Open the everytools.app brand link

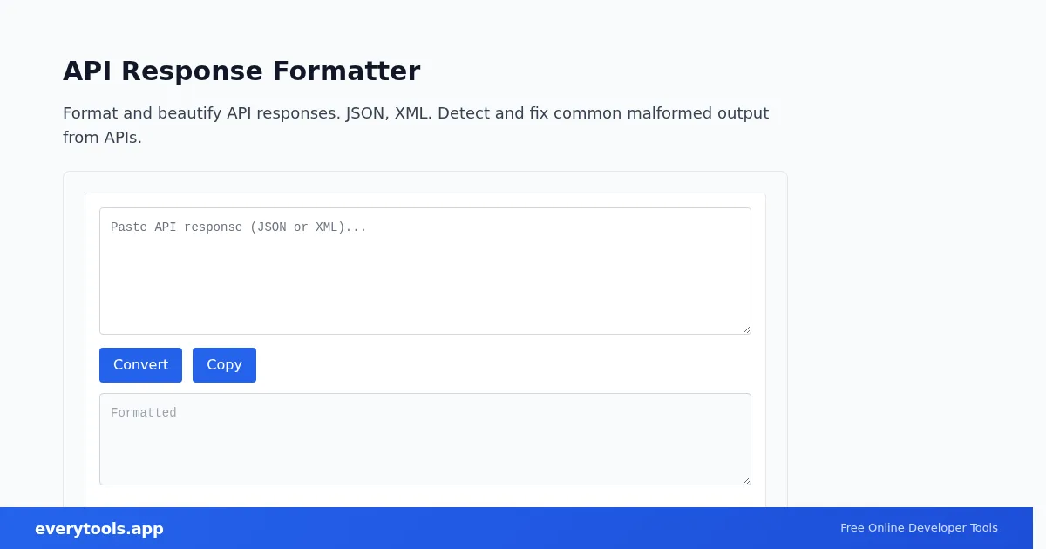click(x=99, y=529)
